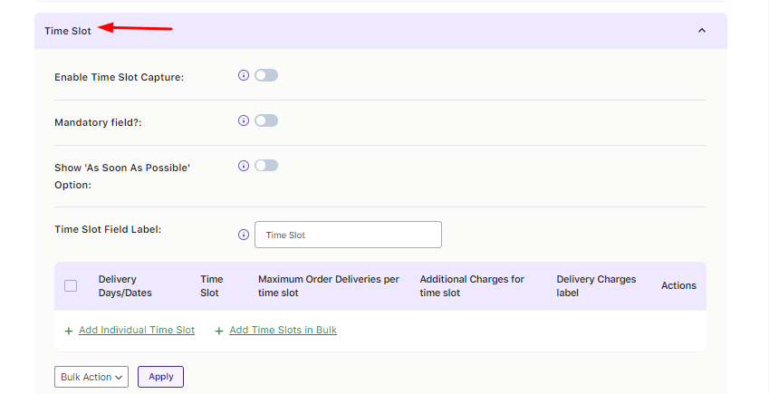Check the select-all box in table header
This screenshot has width=769, height=394.
point(71,286)
